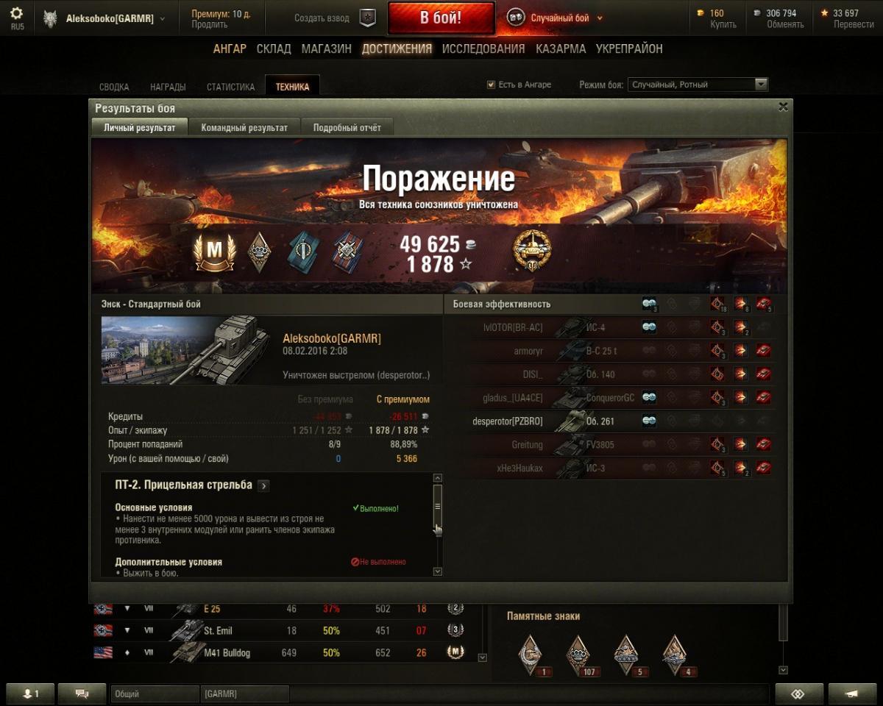Click the Mastery badge M medal icon
883x706 pixels.
(214, 250)
